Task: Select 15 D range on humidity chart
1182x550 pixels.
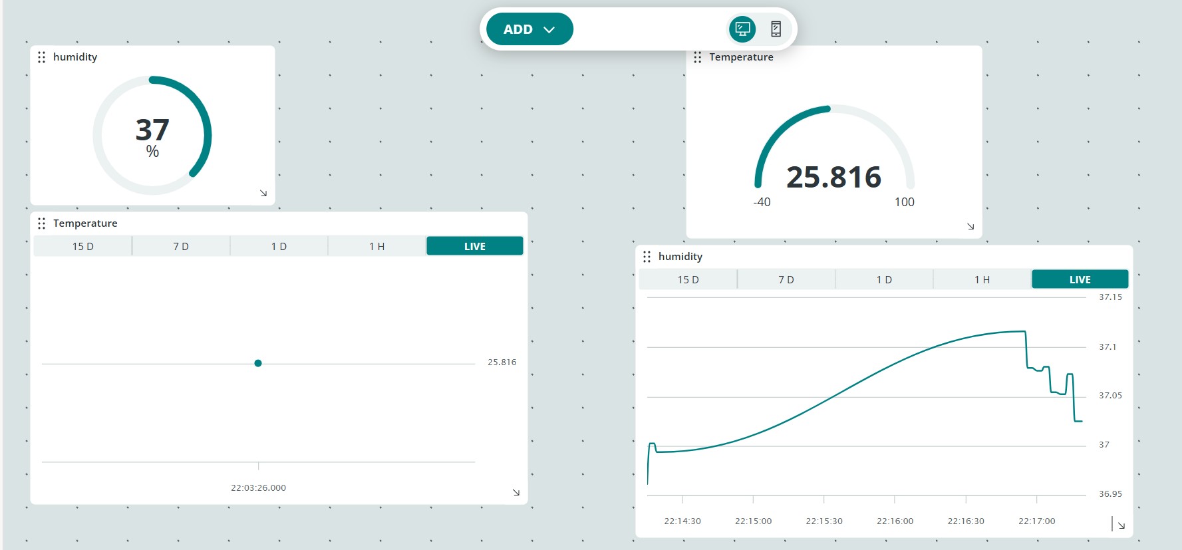Action: tap(688, 279)
